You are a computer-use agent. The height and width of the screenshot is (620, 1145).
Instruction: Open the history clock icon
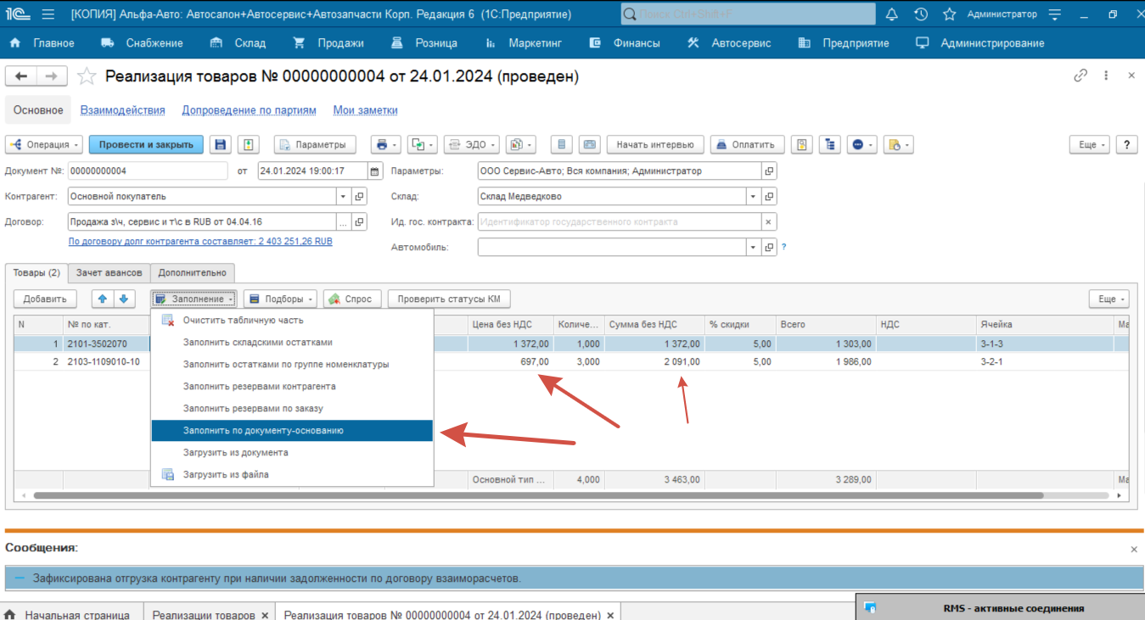click(921, 14)
